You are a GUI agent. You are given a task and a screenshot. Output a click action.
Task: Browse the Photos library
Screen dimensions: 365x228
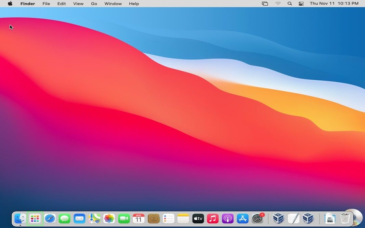[109, 218]
